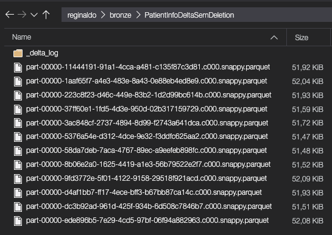The width and height of the screenshot is (332, 235).
Task: Expand chevron after 'reginaldo' breadcrumb
Action: (103, 15)
